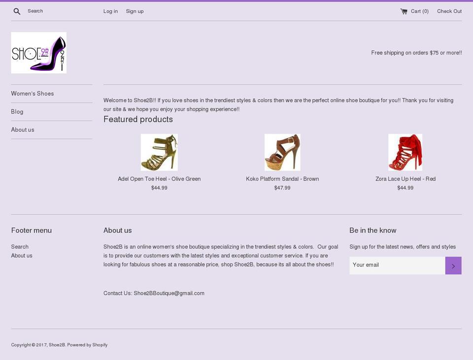Open the Women's Shoes menu item
Image resolution: width=473 pixels, height=360 pixels.
[33, 93]
